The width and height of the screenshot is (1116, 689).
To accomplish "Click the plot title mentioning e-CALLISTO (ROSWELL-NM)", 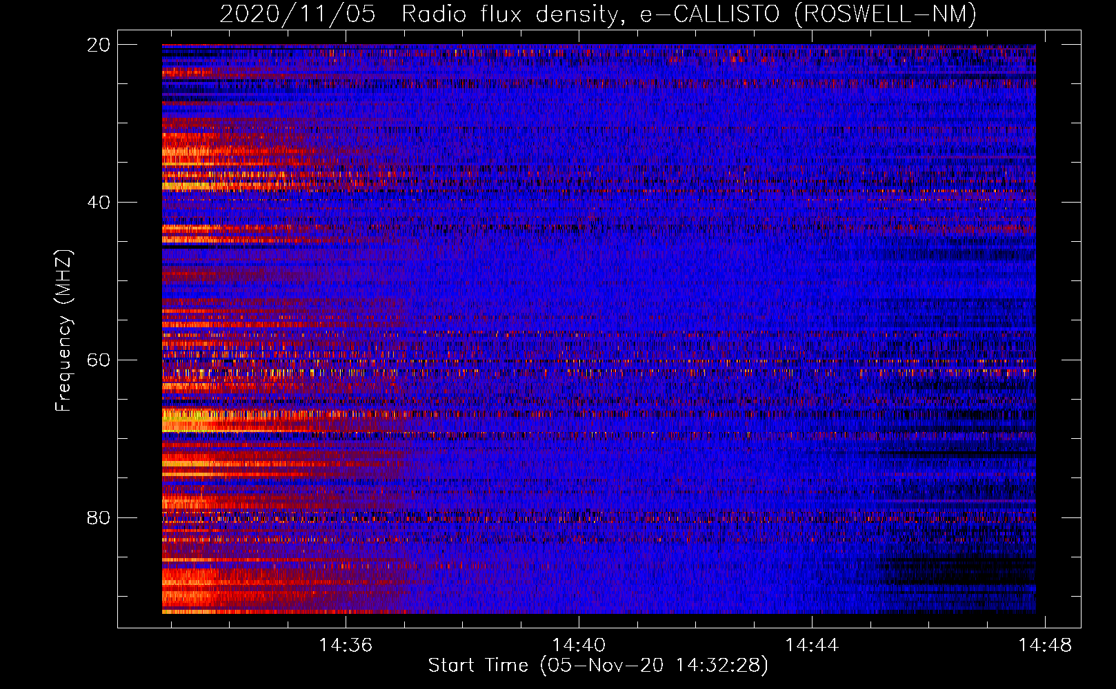I will click(598, 14).
